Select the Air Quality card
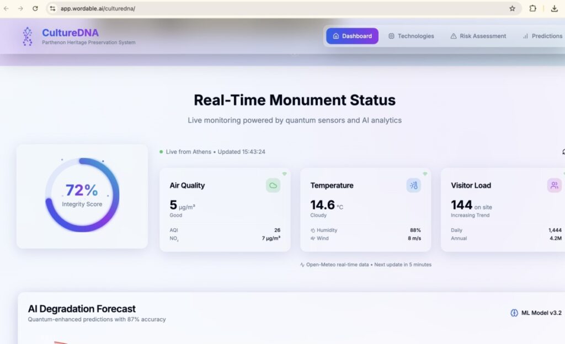This screenshot has width=565, height=344. (225, 209)
